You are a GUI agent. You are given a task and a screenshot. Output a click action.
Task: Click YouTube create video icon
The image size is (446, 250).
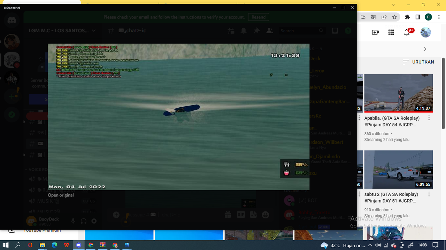tap(375, 32)
